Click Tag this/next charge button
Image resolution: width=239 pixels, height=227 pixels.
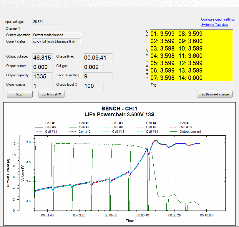[214, 94]
